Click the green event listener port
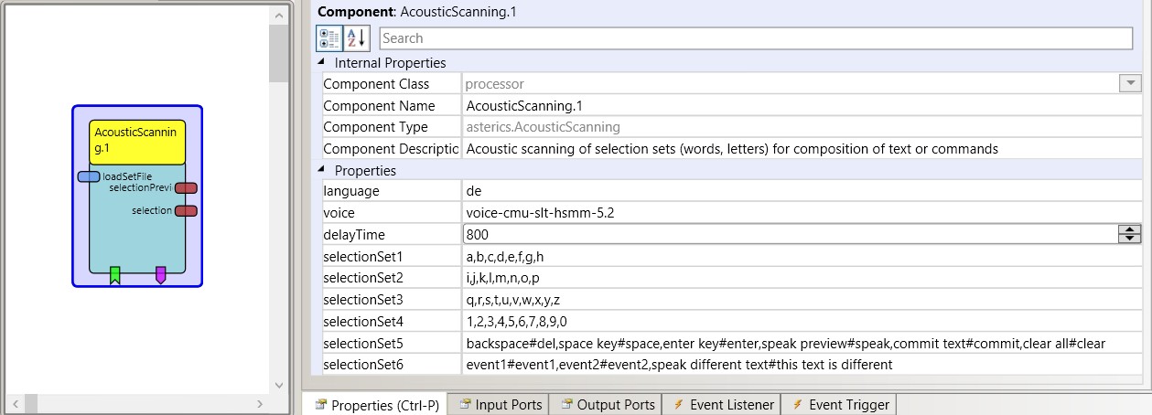Viewport: 1152px width, 415px height. click(115, 275)
